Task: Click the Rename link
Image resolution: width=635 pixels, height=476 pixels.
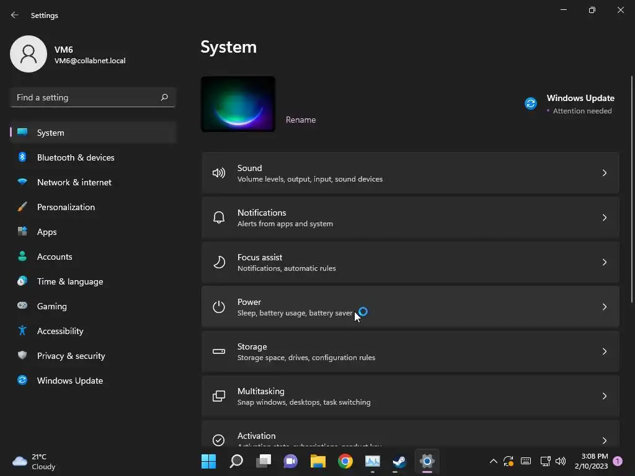Action: click(x=301, y=120)
